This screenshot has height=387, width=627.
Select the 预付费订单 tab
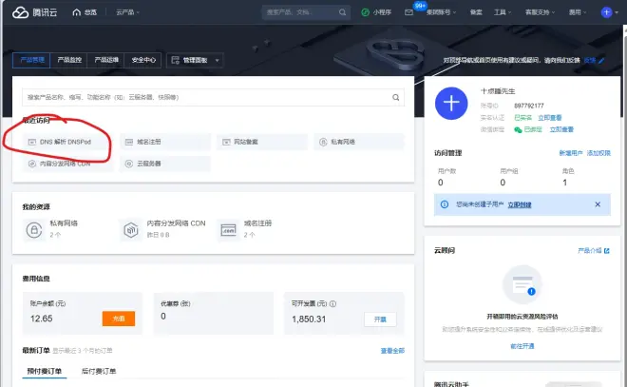point(45,371)
